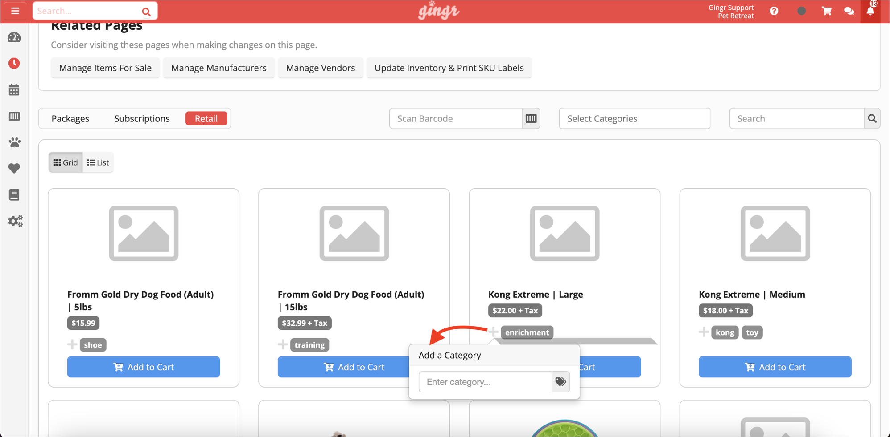Click the retail search magnifier button
Screen dimensions: 890x437
pyautogui.click(x=872, y=118)
